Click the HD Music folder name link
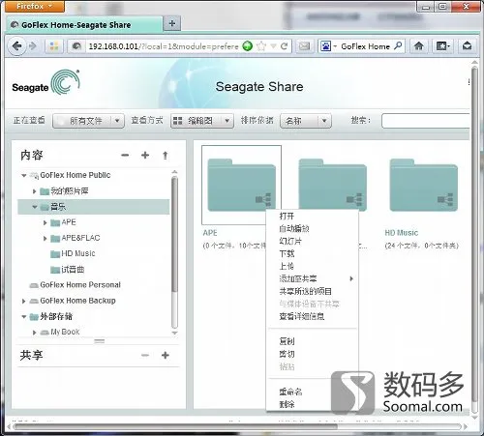 tap(401, 233)
